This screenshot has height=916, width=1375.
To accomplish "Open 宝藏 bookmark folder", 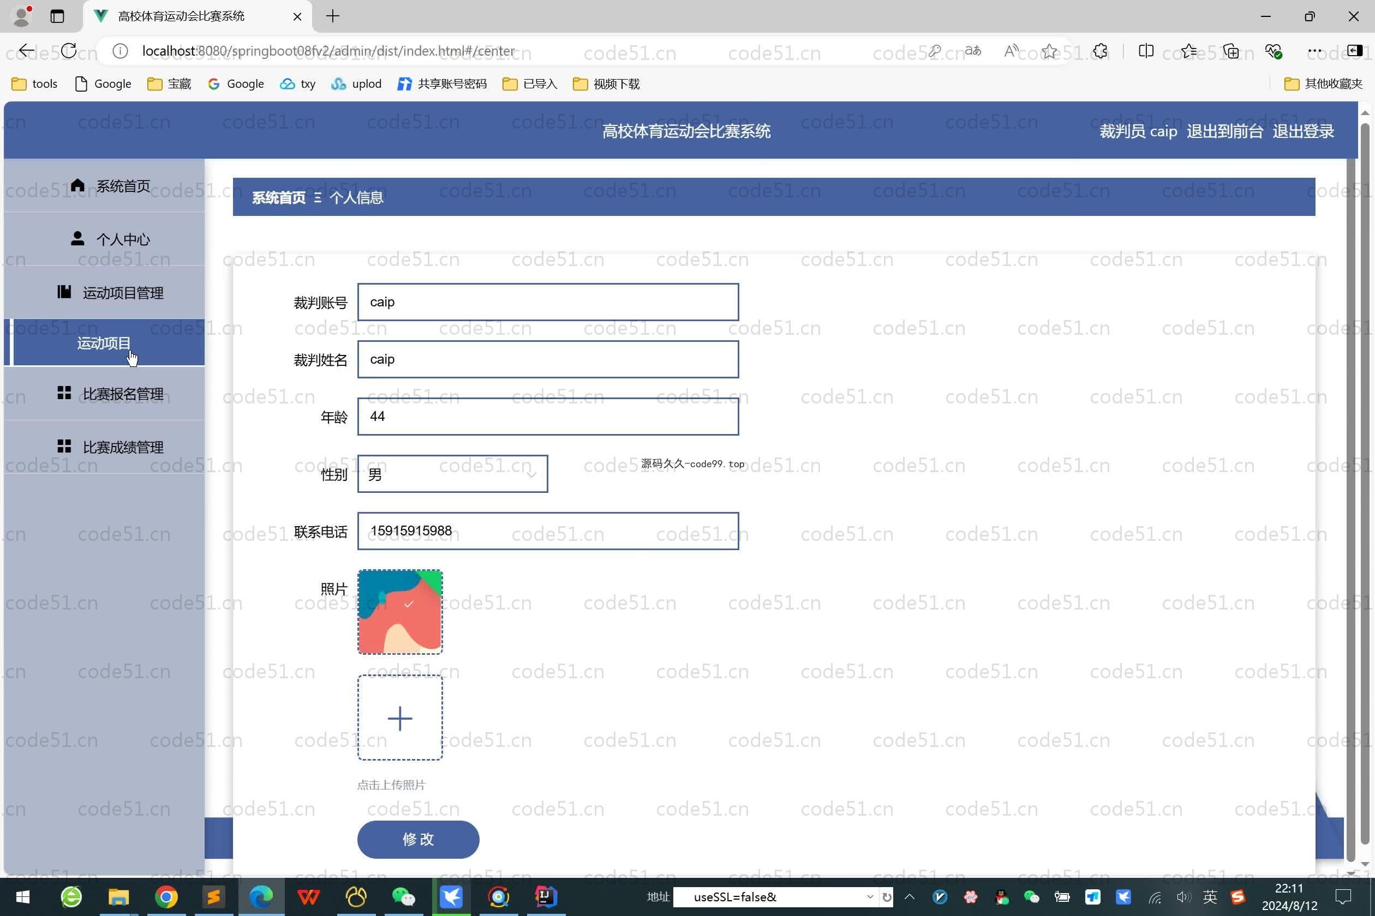I will pyautogui.click(x=169, y=84).
